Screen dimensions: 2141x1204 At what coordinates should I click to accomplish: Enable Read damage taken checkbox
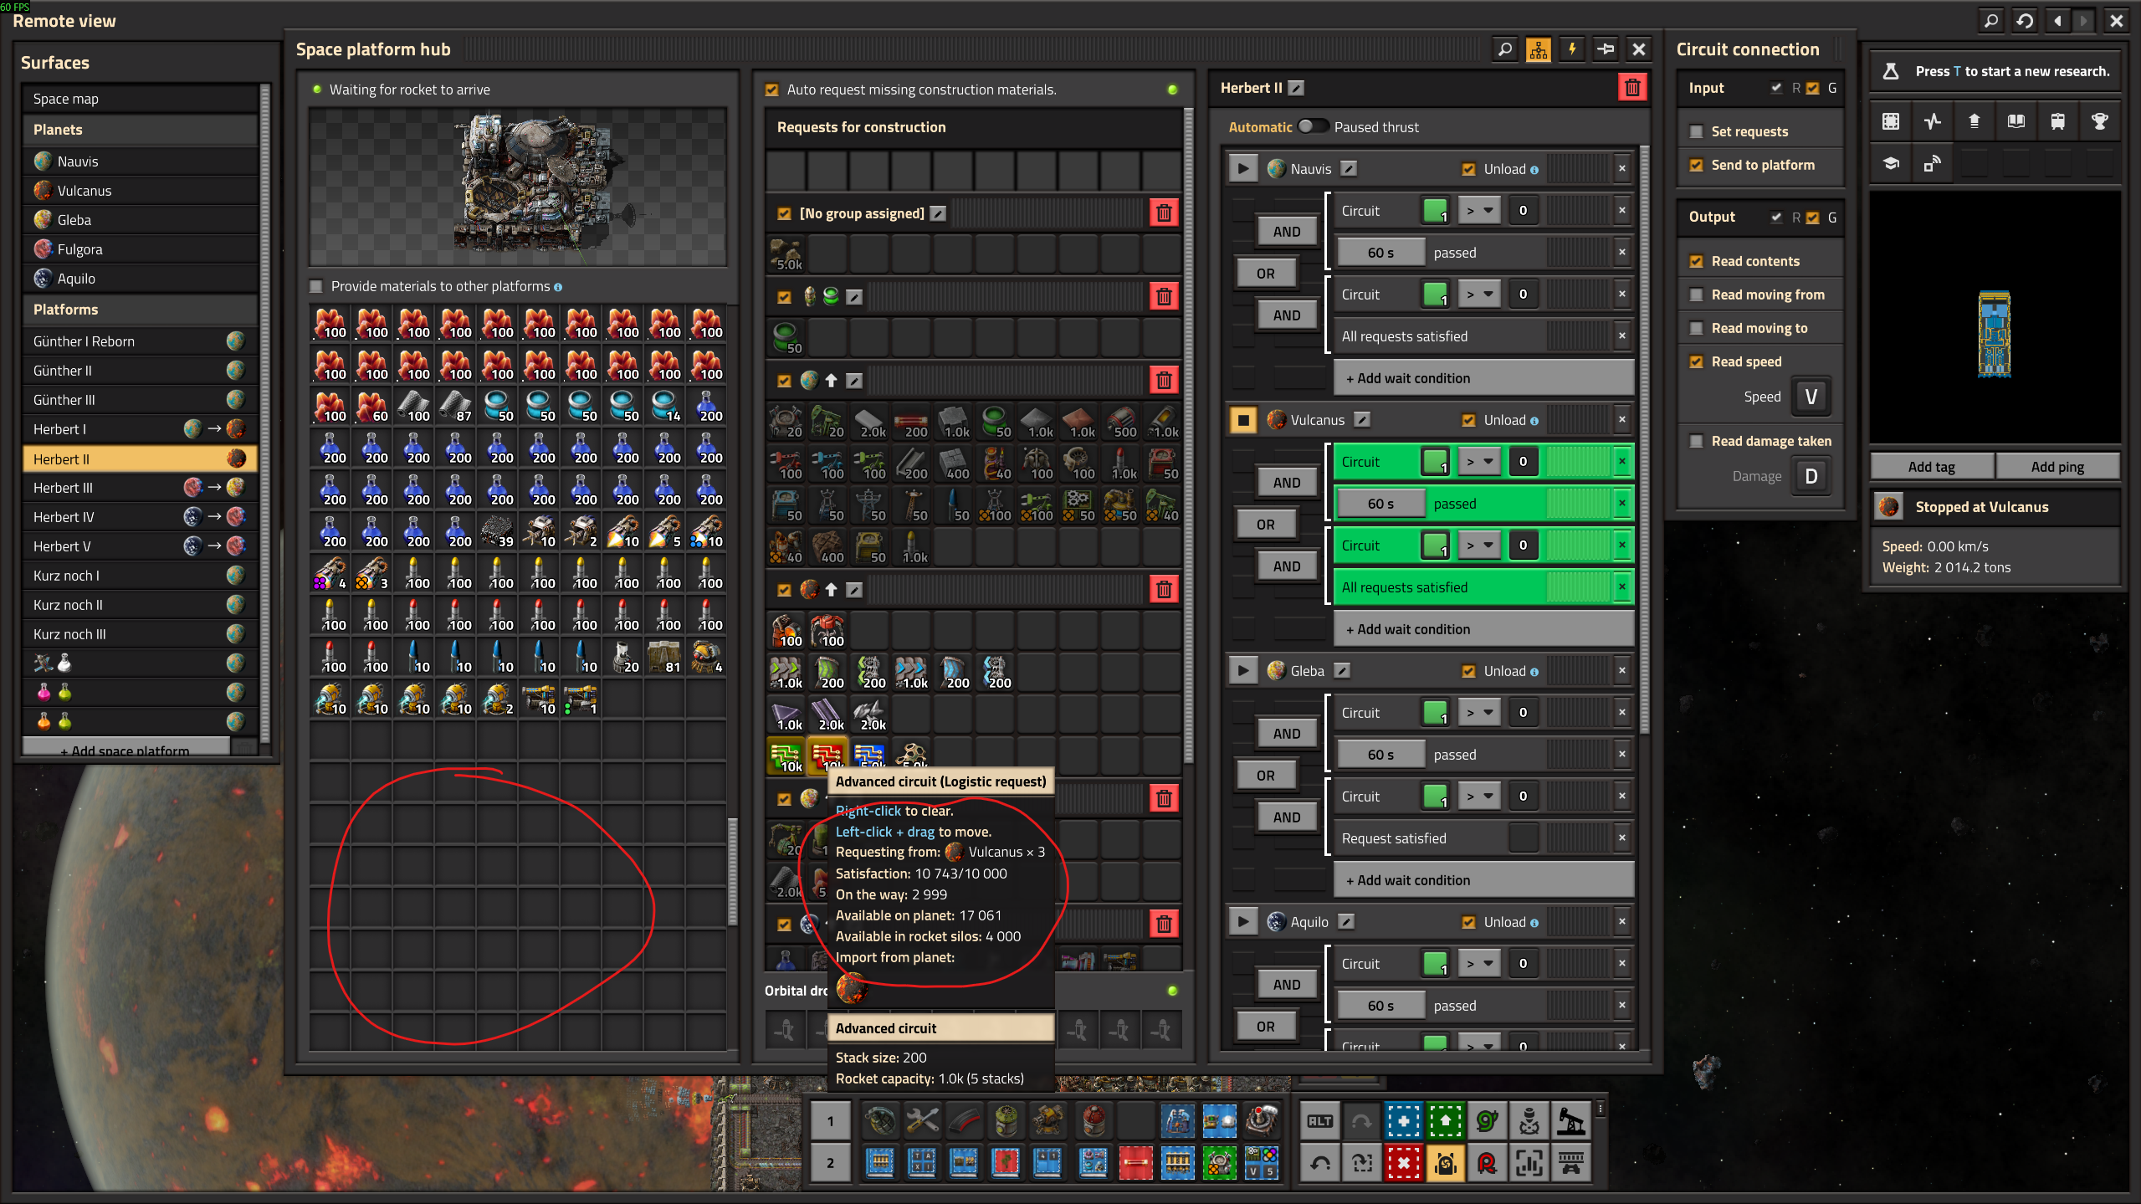pos(1697,441)
